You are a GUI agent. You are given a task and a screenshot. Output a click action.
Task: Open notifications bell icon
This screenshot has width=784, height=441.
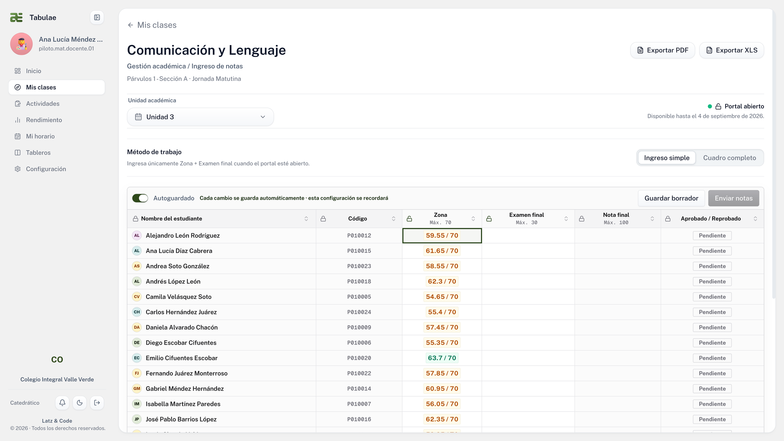62,403
